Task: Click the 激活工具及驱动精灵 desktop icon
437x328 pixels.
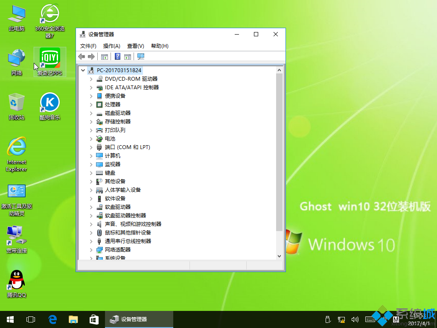Action: pyautogui.click(x=17, y=200)
